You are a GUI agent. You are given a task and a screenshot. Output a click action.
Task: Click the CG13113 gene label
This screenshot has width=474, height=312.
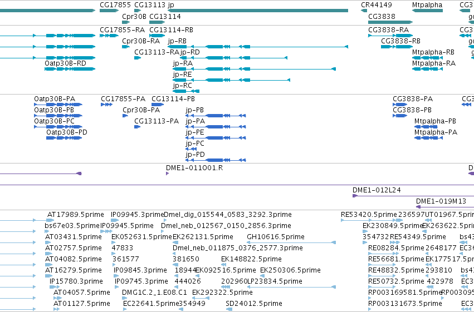click(x=150, y=5)
